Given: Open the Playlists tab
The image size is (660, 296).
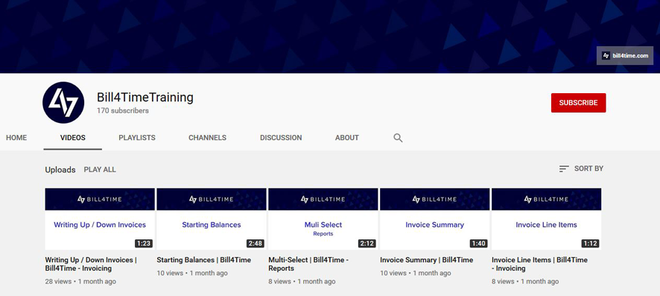Looking at the screenshot, I should tap(137, 138).
